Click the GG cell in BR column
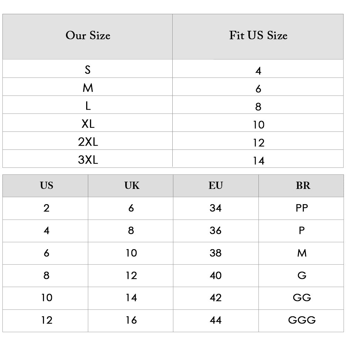 302,298
